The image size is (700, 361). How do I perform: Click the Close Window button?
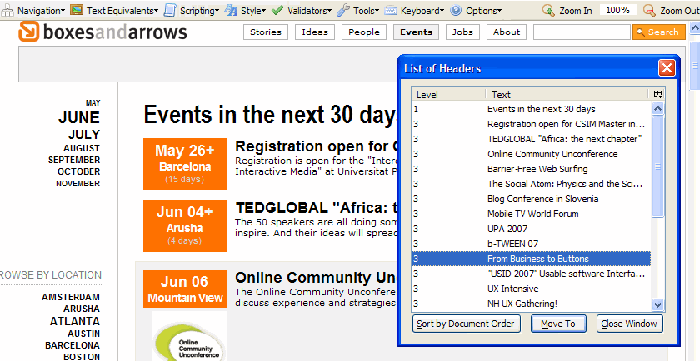point(629,324)
